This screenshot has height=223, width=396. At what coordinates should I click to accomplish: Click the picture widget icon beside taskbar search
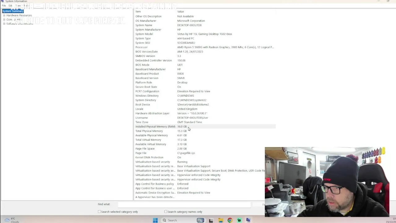click(200, 220)
